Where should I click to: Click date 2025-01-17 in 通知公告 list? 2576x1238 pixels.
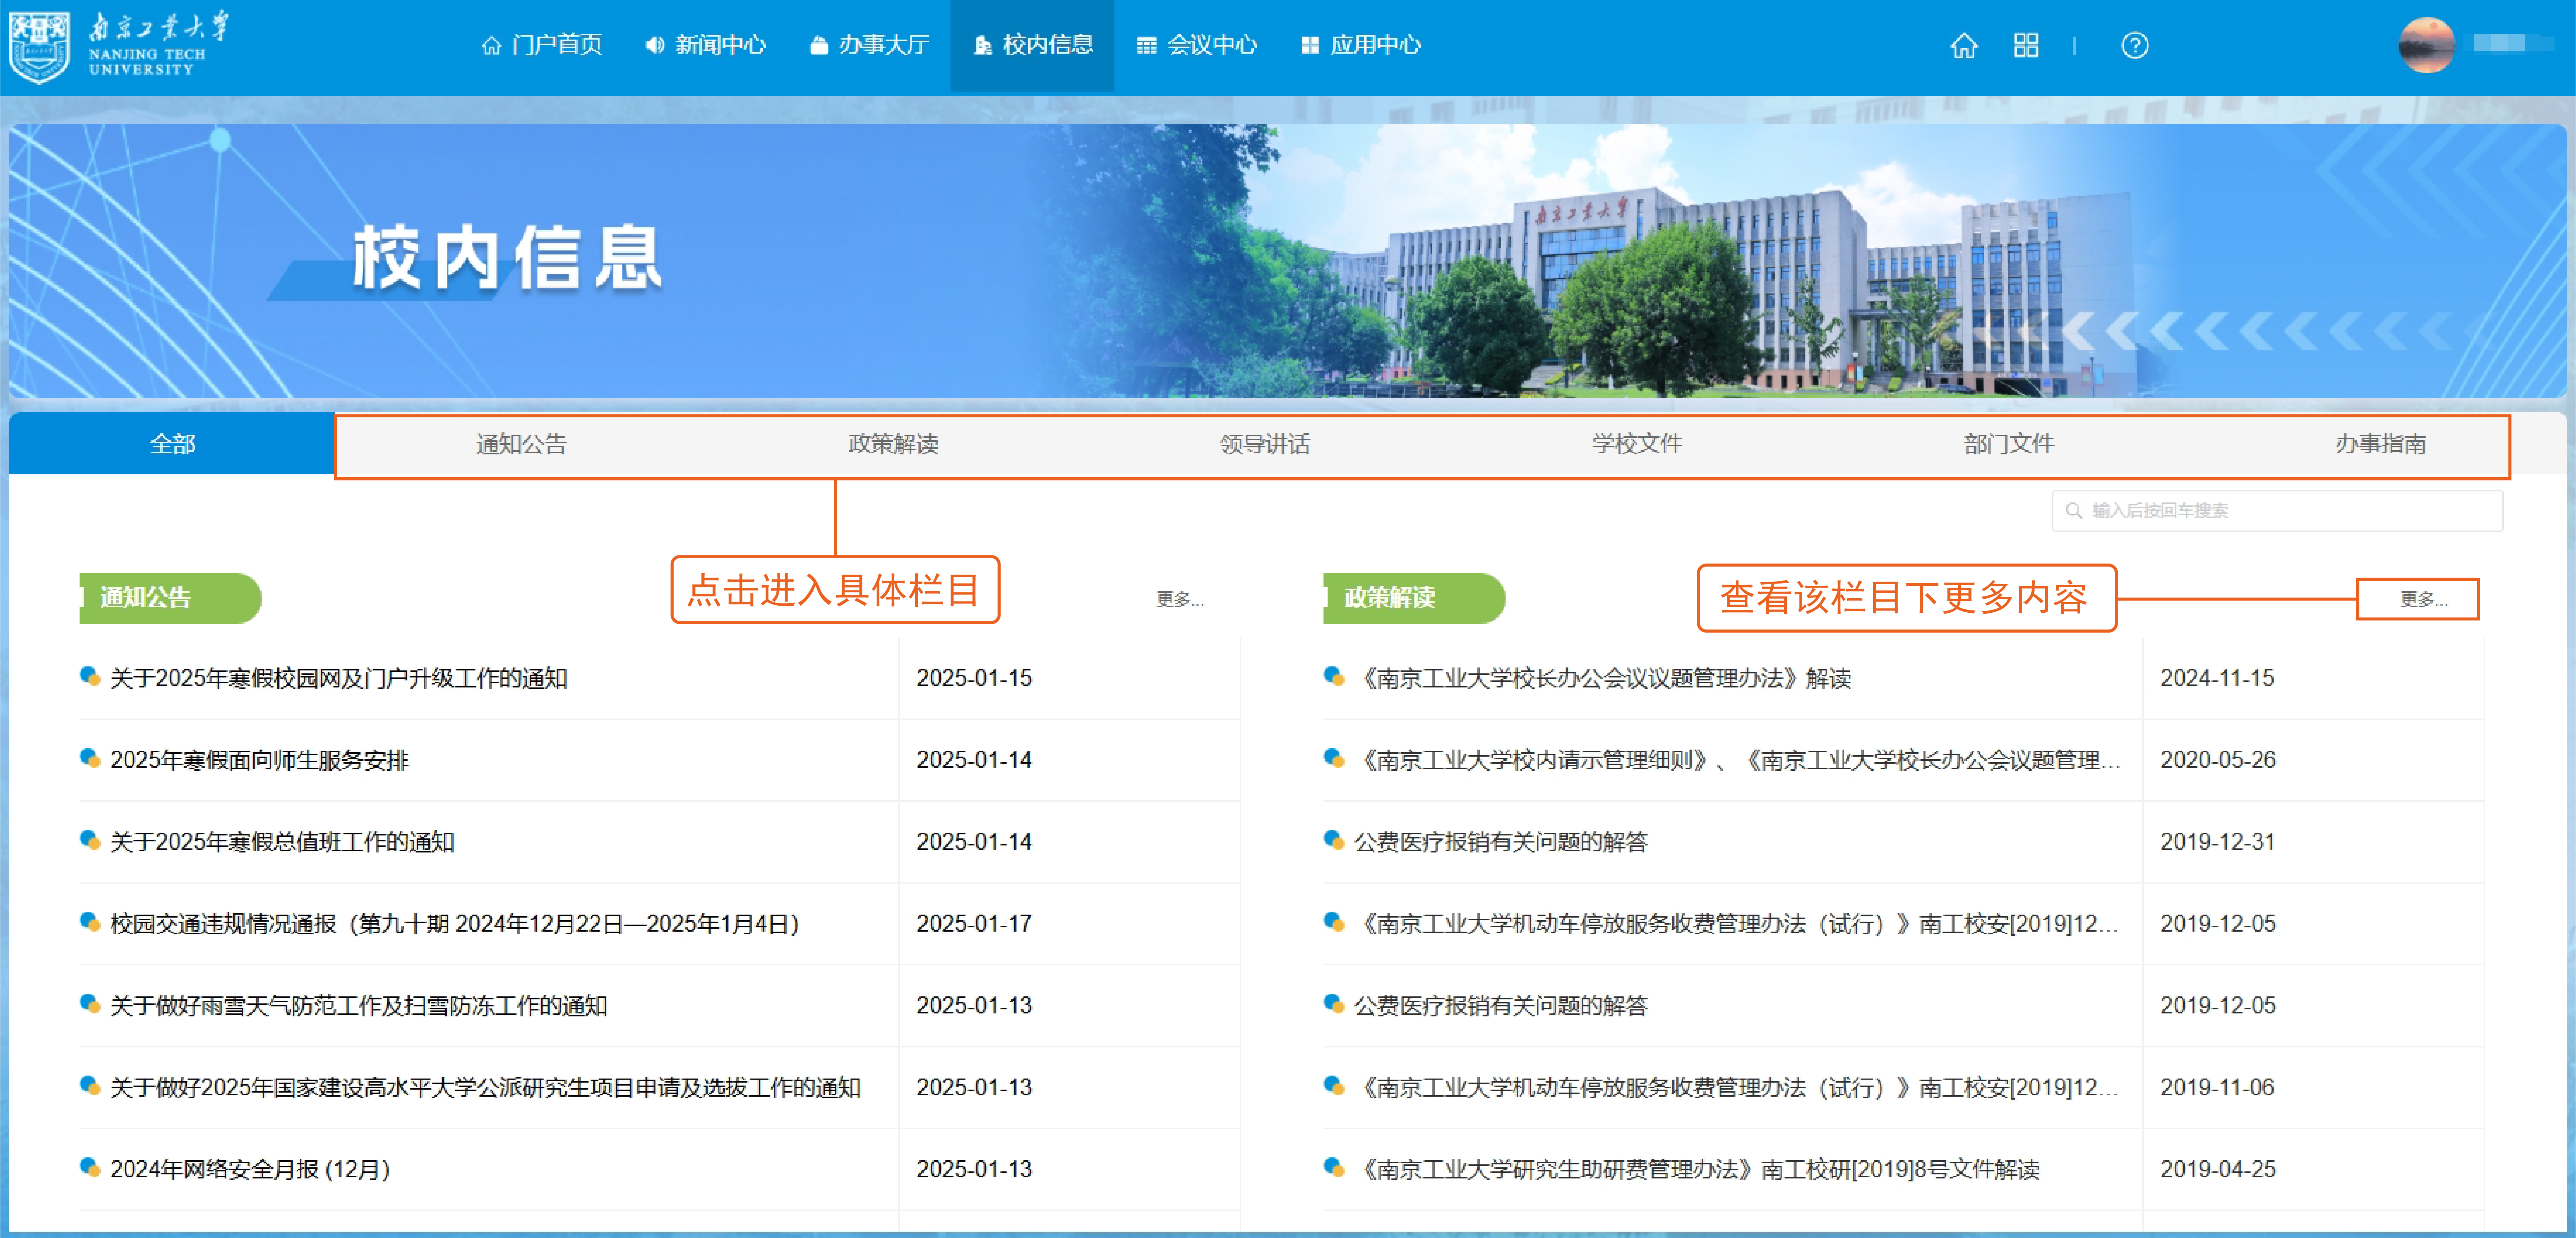point(974,924)
